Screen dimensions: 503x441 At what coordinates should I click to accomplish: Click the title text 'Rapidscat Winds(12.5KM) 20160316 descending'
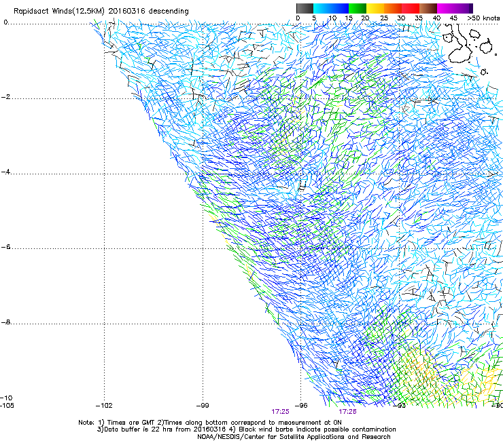click(101, 12)
